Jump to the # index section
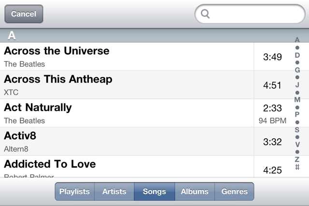 click(297, 167)
